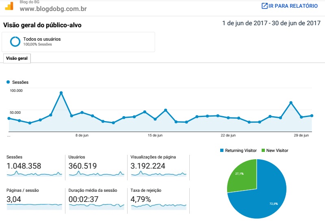Click the Visualizações de página value 3.192.224

pos(148,166)
